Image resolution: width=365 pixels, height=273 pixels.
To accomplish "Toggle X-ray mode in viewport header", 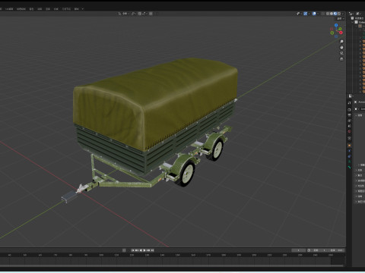I will [323, 14].
